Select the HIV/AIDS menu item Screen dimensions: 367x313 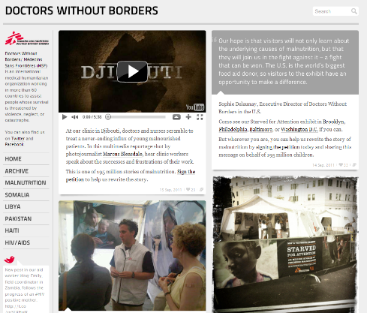pos(17,242)
